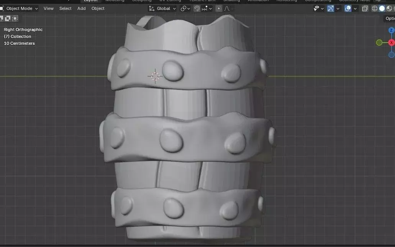
Task: Open the selectability and visibility dropdown
Action: click(318, 8)
